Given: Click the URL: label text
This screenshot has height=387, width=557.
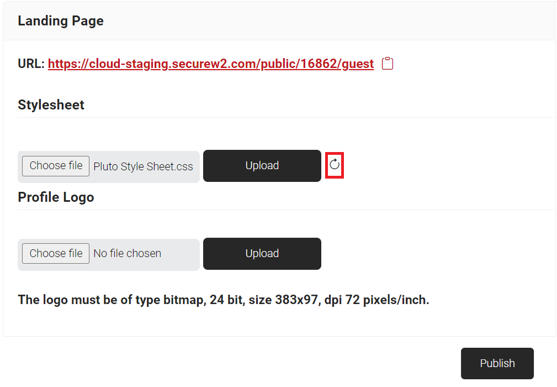Looking at the screenshot, I should pyautogui.click(x=31, y=64).
